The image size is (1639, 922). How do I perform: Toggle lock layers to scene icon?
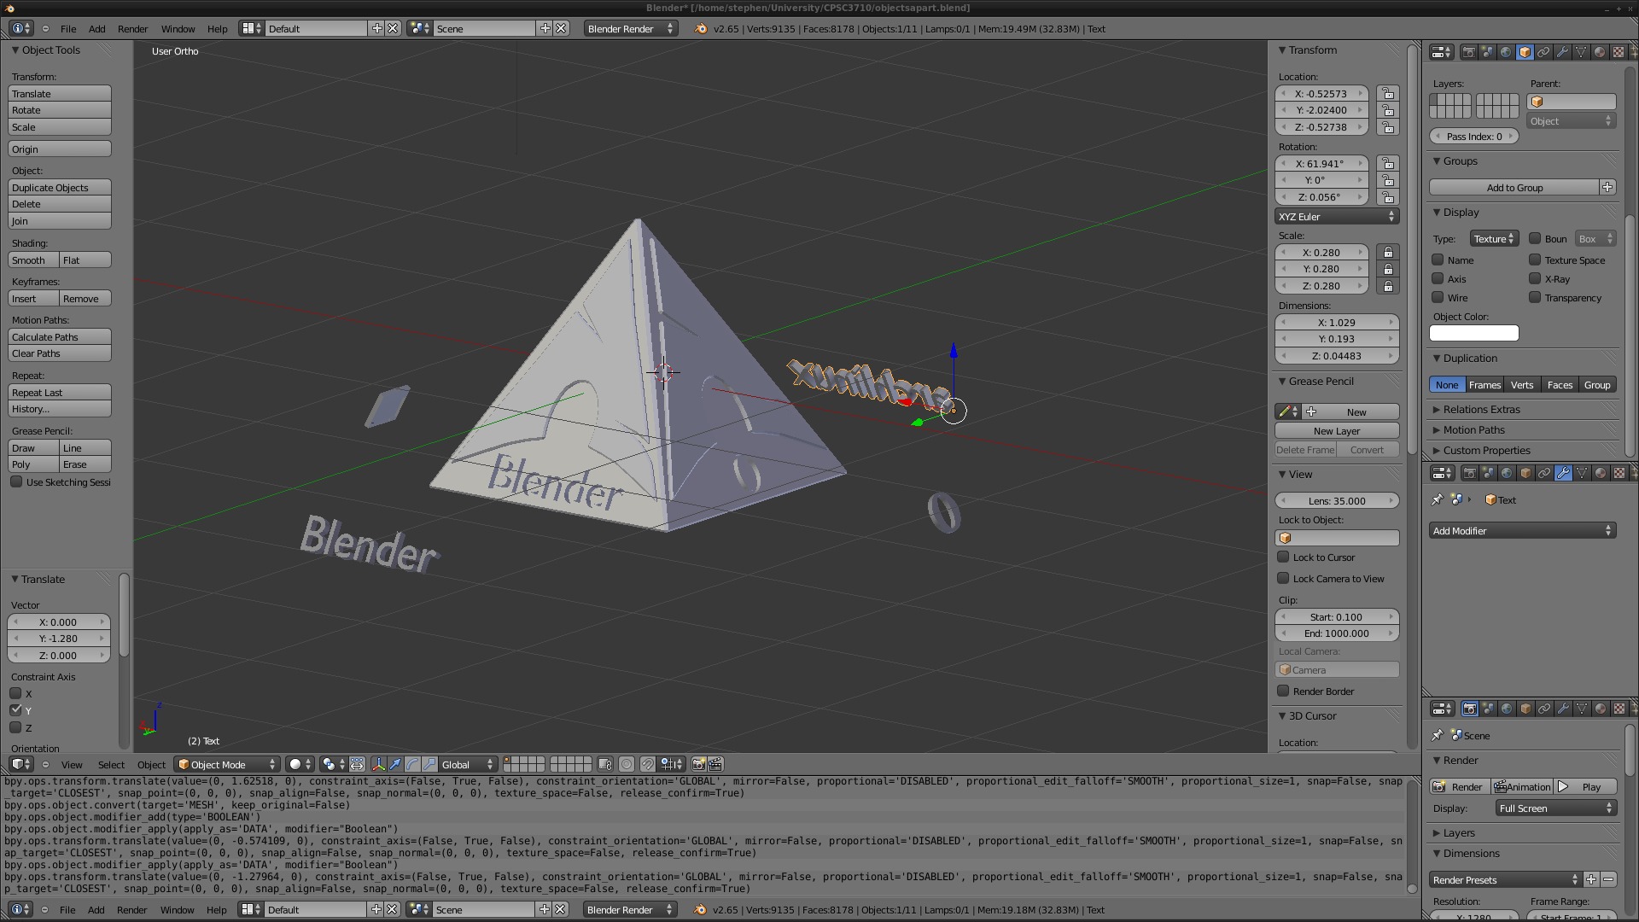(x=605, y=764)
